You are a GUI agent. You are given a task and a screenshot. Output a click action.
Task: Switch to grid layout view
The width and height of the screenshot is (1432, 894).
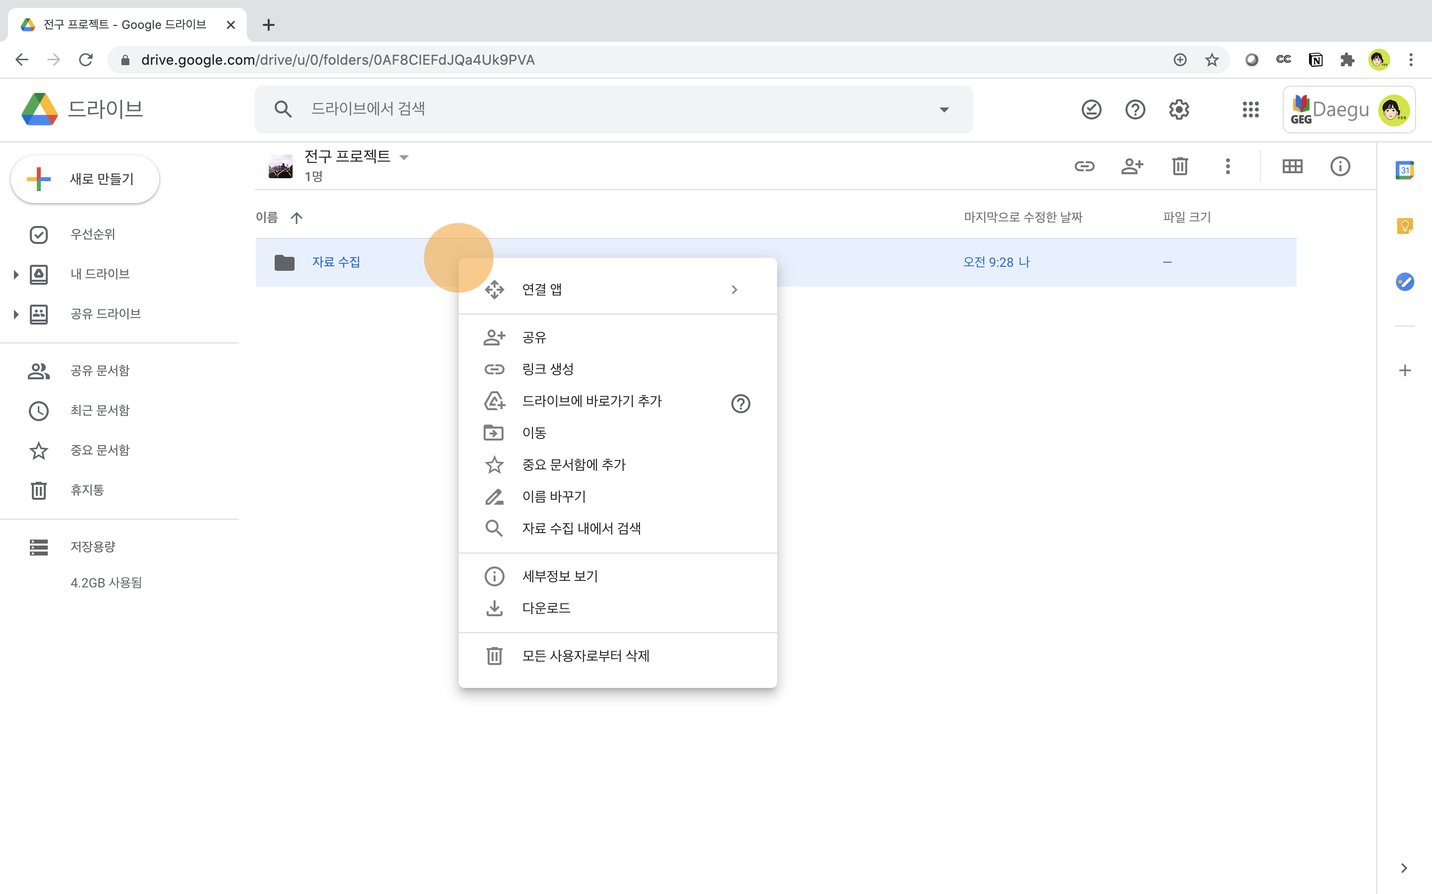pyautogui.click(x=1292, y=167)
